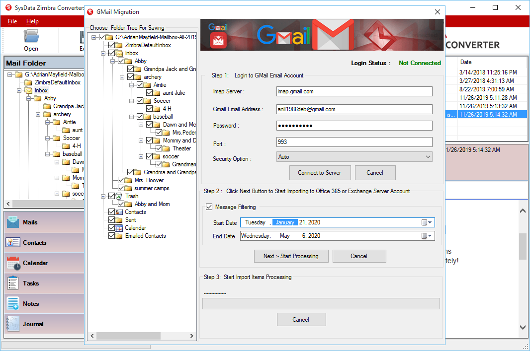Select the Notes sidebar icon
This screenshot has height=351, width=530.
(x=13, y=304)
